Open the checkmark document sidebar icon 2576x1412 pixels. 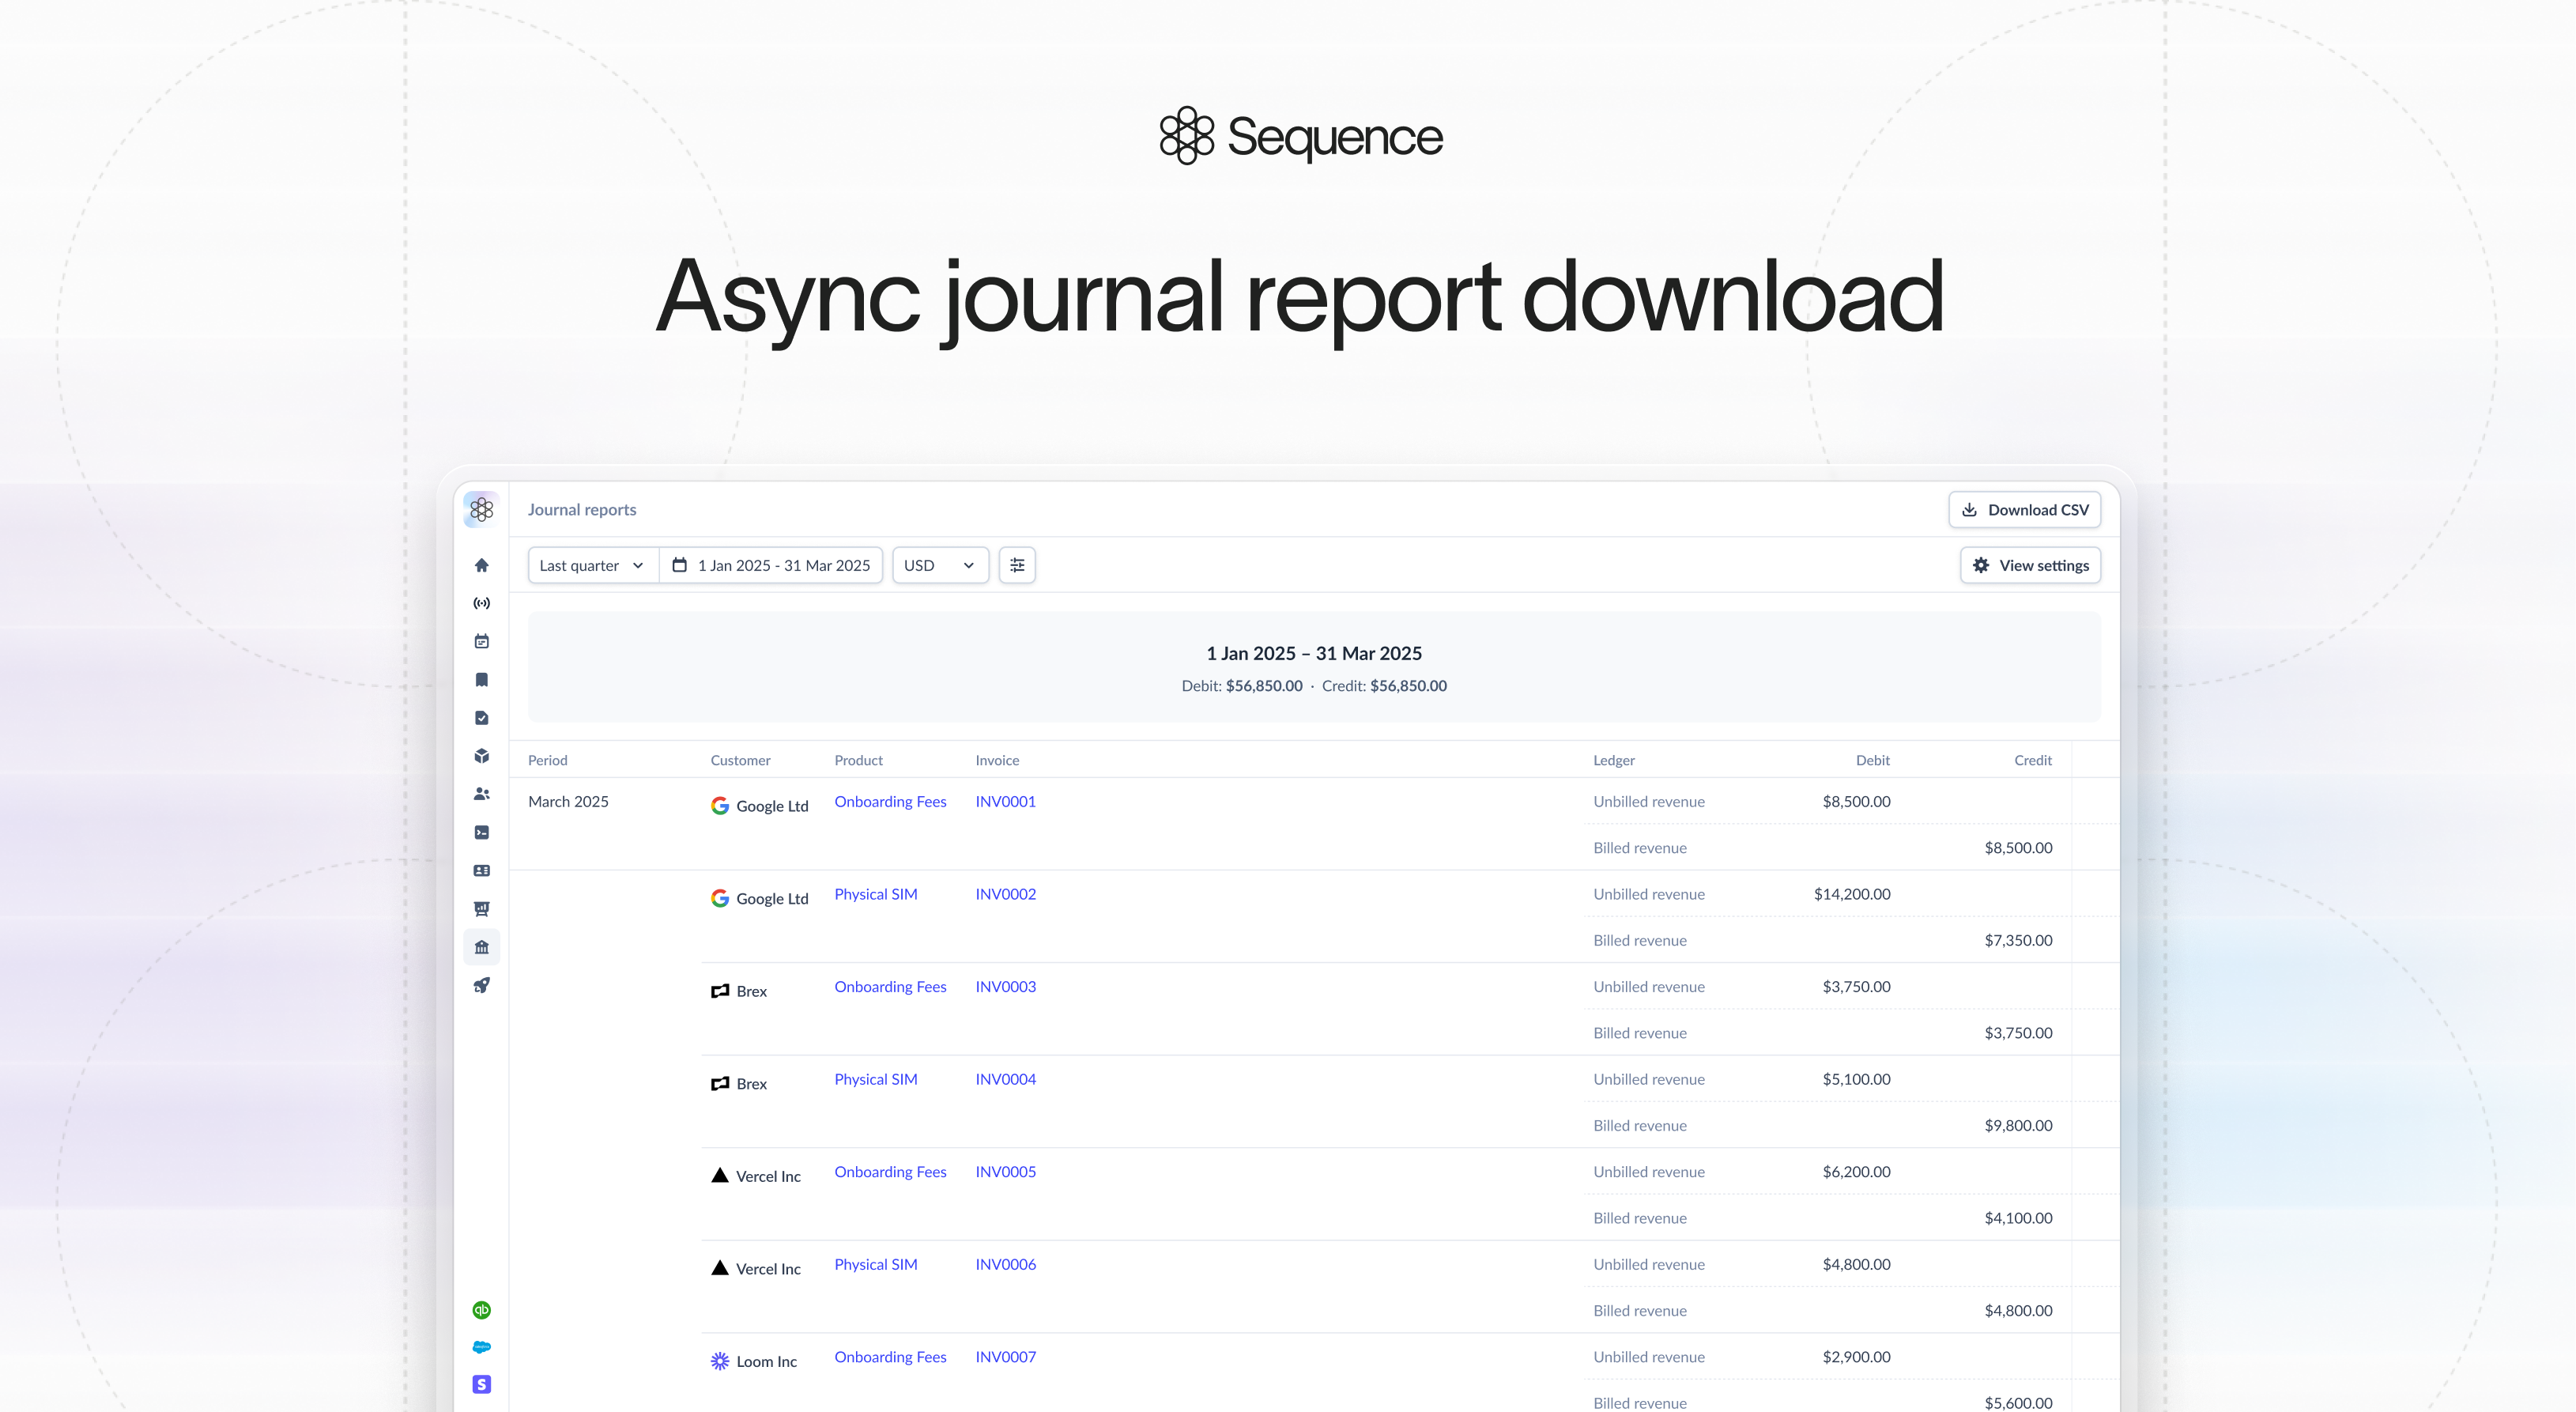[x=481, y=718]
